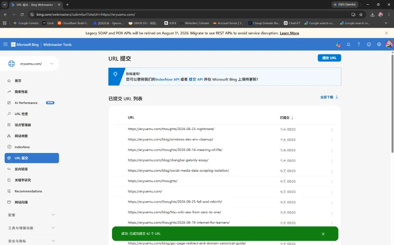Open more options for the /thoughts/ URL row
This screenshot has width=394, height=245.
tap(332, 182)
